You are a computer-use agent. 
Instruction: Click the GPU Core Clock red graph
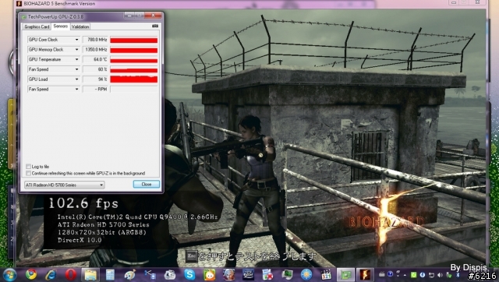pyautogui.click(x=133, y=40)
